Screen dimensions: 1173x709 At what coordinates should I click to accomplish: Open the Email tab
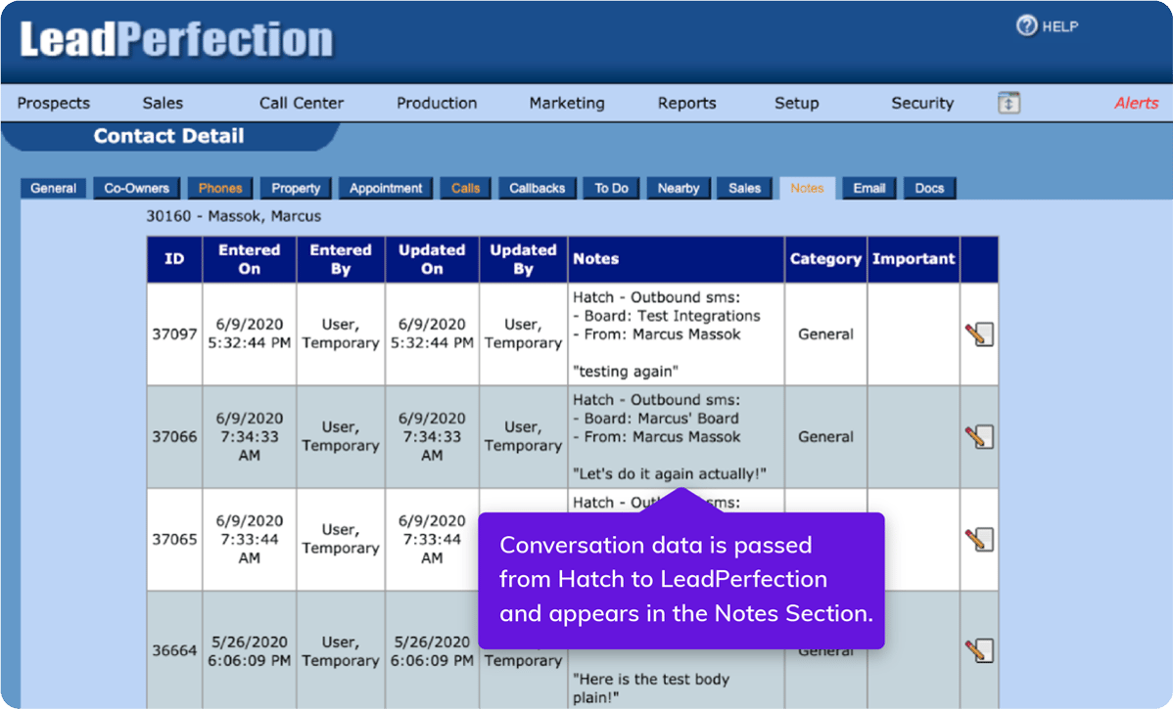point(868,188)
